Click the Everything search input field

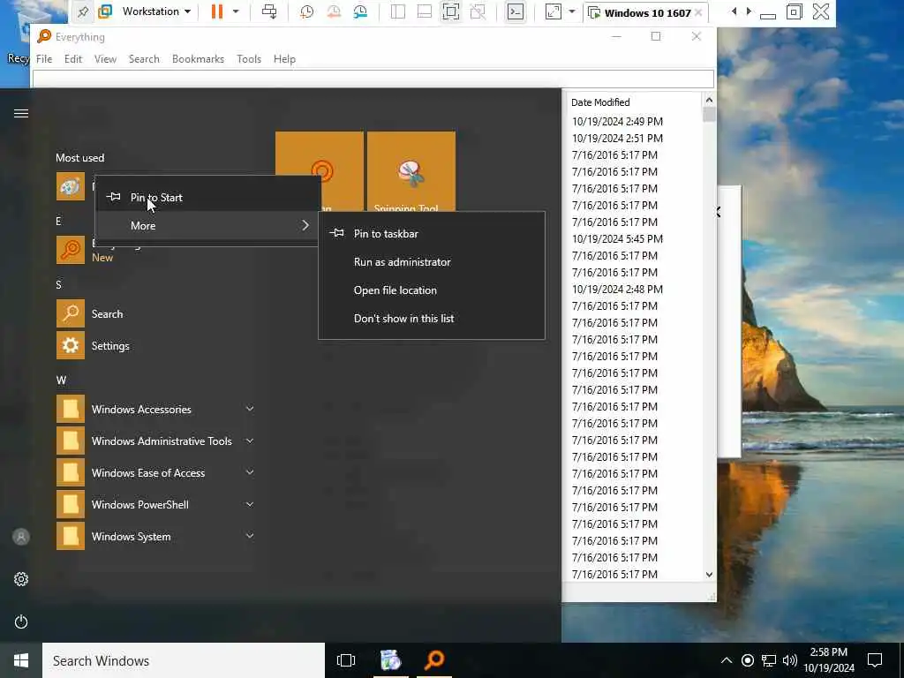point(373,79)
